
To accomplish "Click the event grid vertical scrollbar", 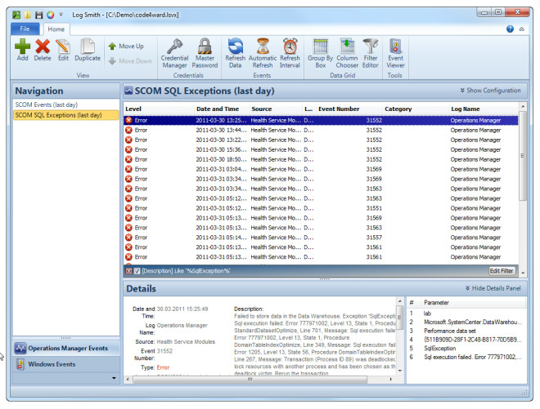I will coord(523,155).
